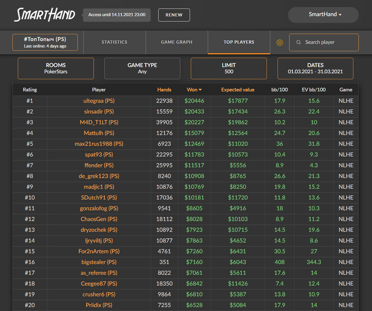Switch to the Statistics tab
This screenshot has width=372, height=311.
114,42
